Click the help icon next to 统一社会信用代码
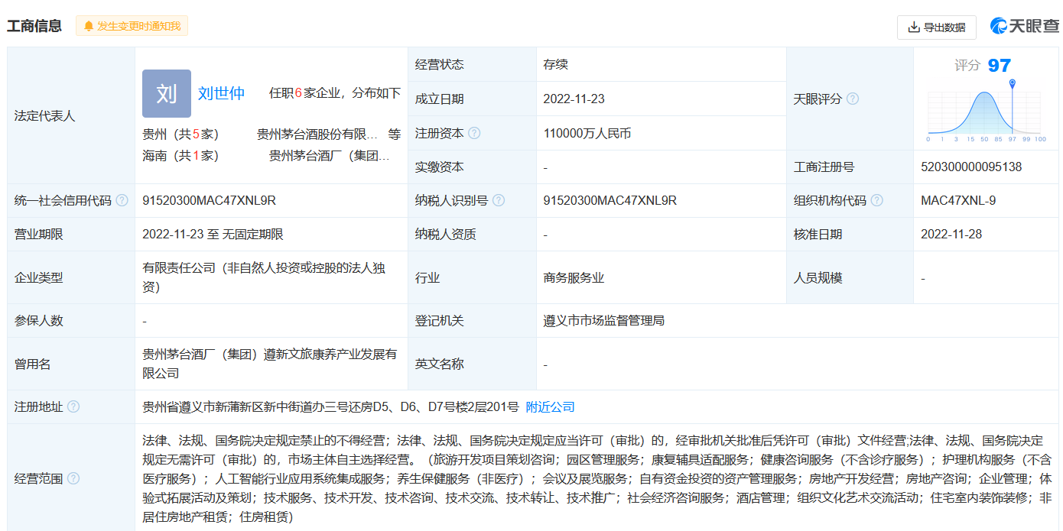Screen dimensions: 1063x531 point(122,200)
